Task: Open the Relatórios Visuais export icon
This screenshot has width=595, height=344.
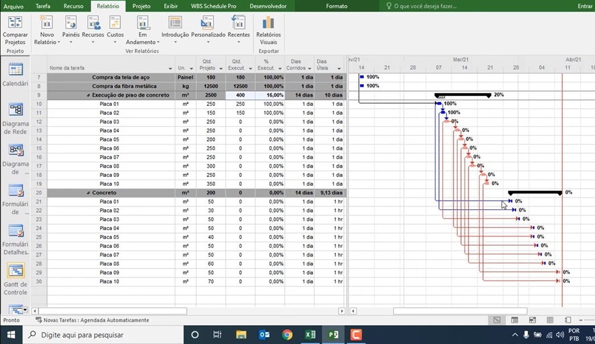Action: pyautogui.click(x=268, y=30)
